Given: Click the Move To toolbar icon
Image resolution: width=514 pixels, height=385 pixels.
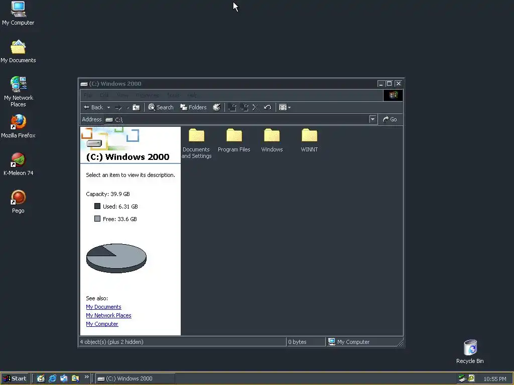Looking at the screenshot, I should 232,107.
